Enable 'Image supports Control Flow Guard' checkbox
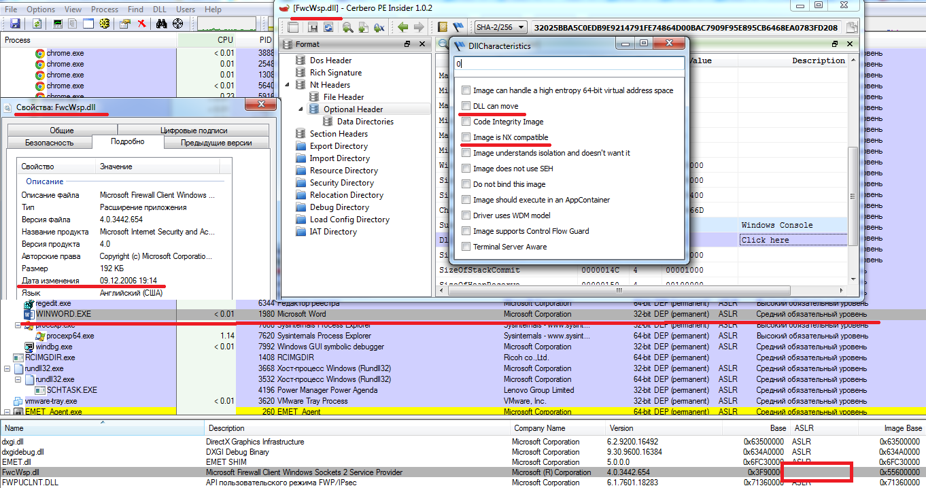Screen dimensions: 926x488 466,231
